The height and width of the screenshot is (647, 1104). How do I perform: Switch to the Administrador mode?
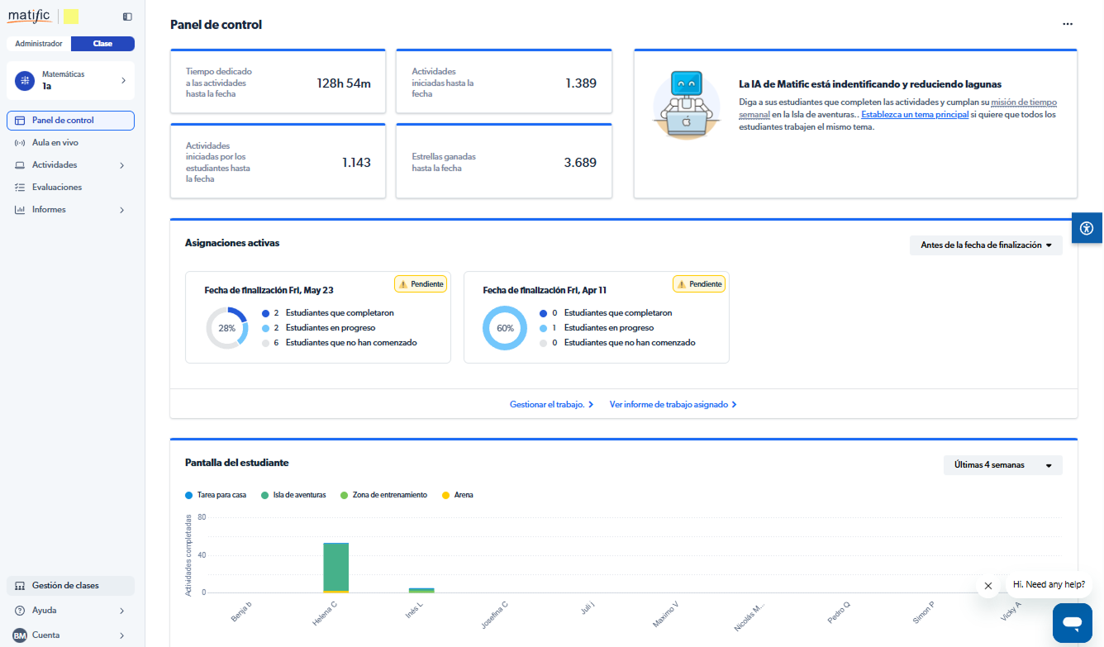pyautogui.click(x=39, y=44)
